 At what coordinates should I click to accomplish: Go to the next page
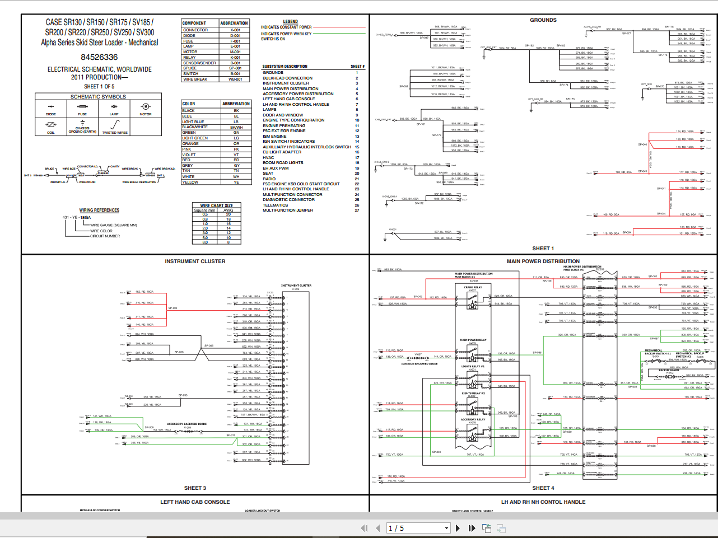click(458, 528)
